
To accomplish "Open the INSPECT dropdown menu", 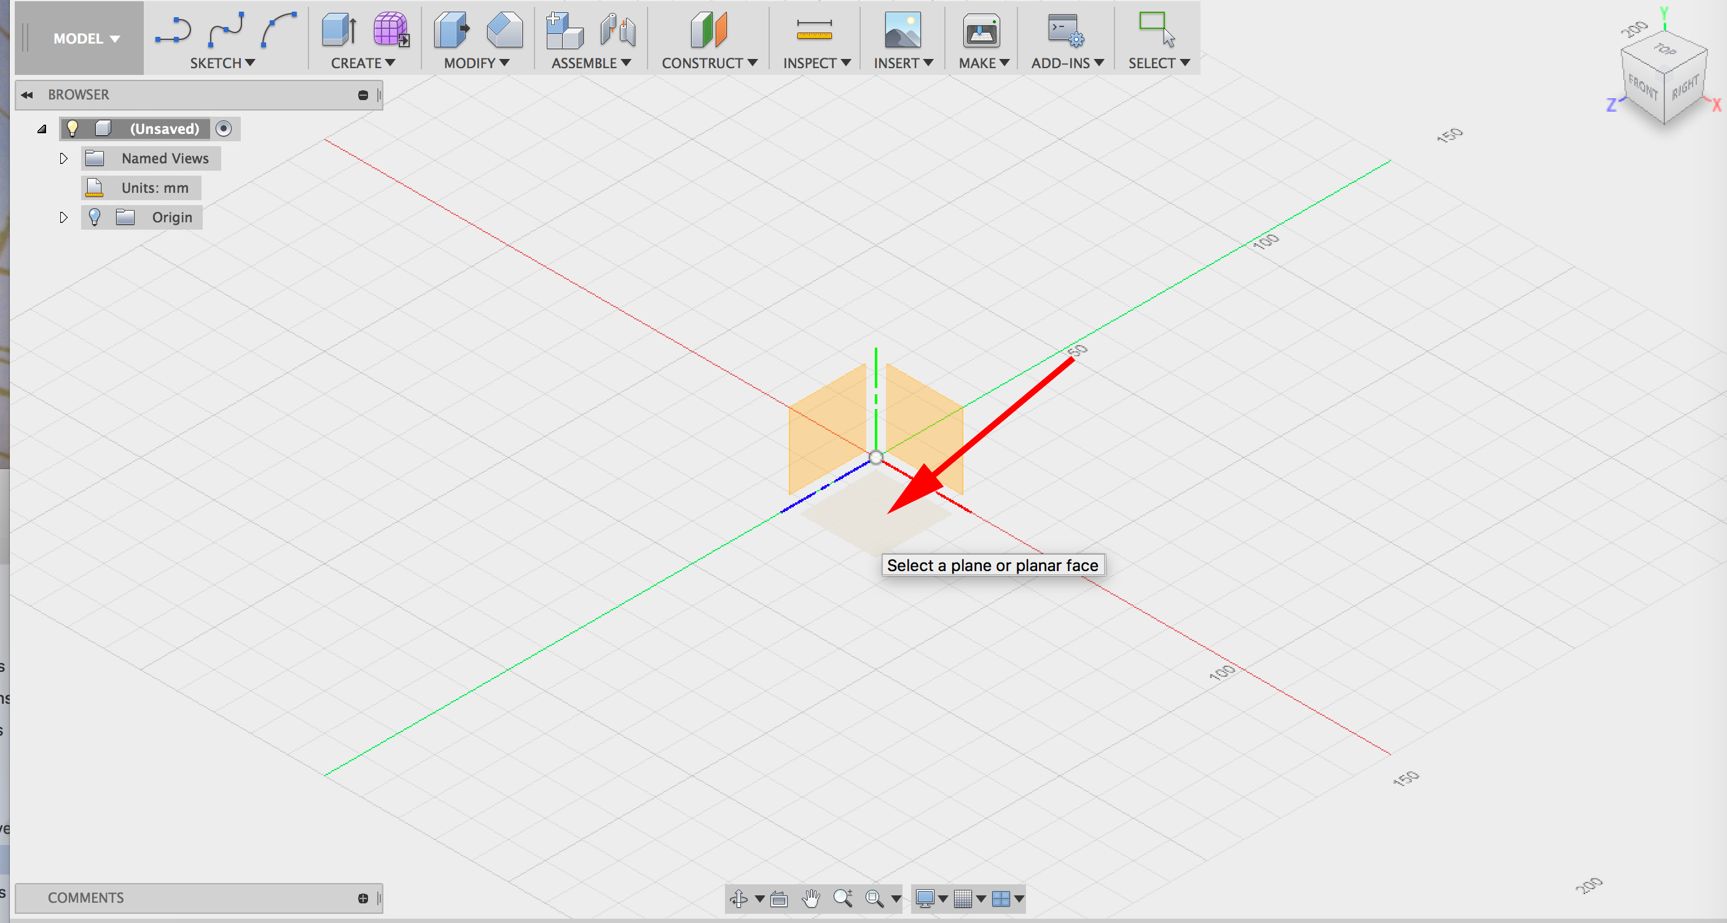I will [817, 63].
